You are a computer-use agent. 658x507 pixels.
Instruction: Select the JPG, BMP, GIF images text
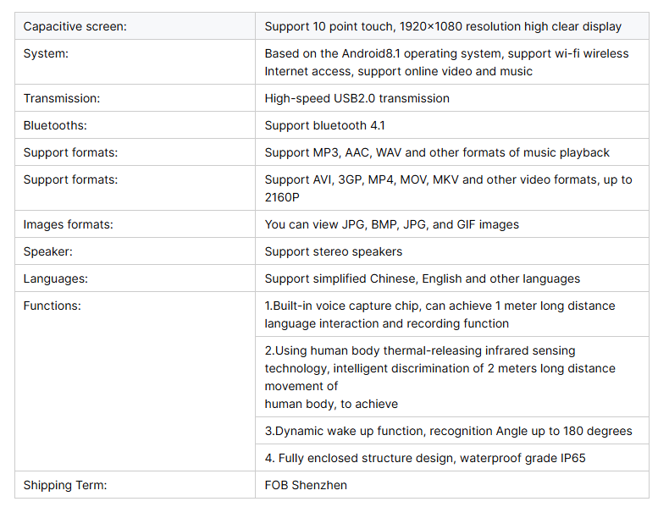pyautogui.click(x=391, y=224)
